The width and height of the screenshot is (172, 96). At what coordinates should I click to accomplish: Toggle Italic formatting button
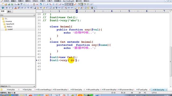(x=10, y=8)
